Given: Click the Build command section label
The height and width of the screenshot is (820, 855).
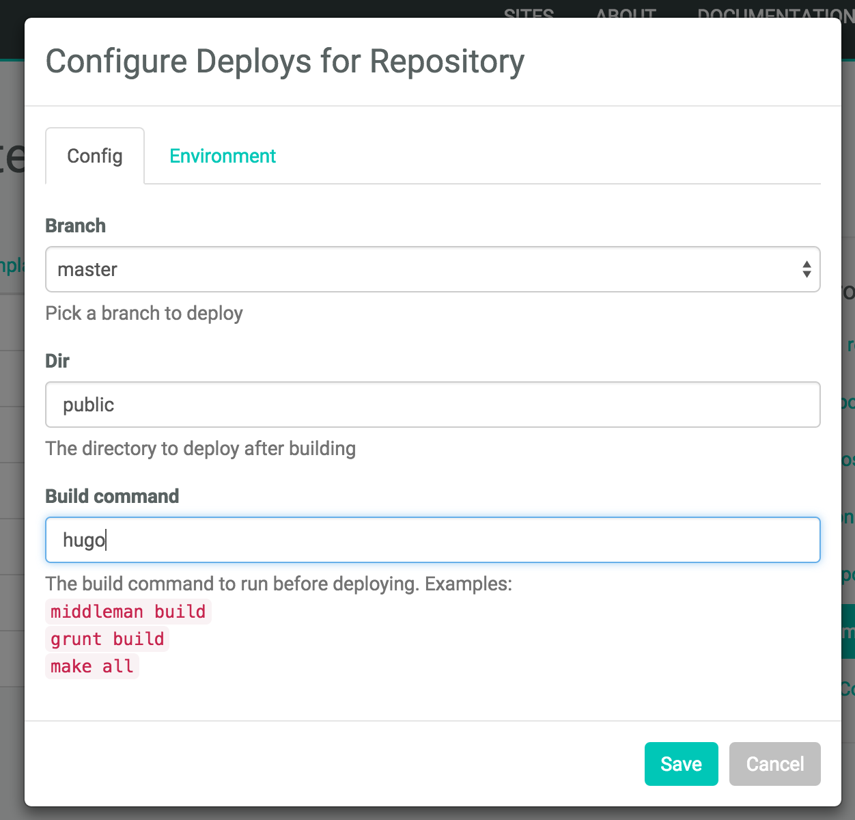Looking at the screenshot, I should coord(111,496).
